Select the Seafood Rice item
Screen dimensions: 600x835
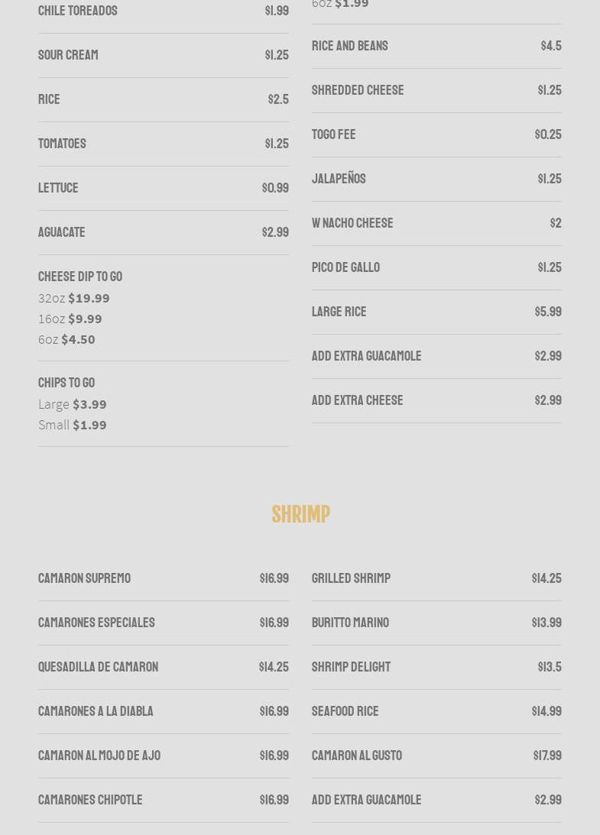click(345, 711)
